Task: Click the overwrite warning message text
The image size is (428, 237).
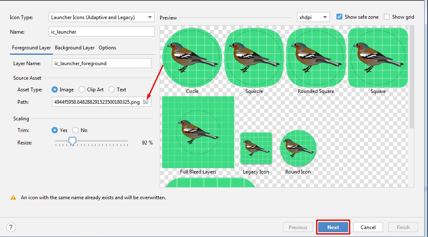Action: coord(93,198)
